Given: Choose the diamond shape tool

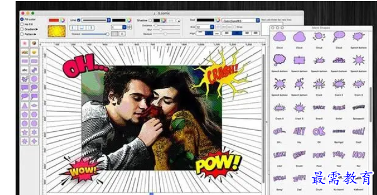Looking at the screenshot, I should (x=34, y=106).
